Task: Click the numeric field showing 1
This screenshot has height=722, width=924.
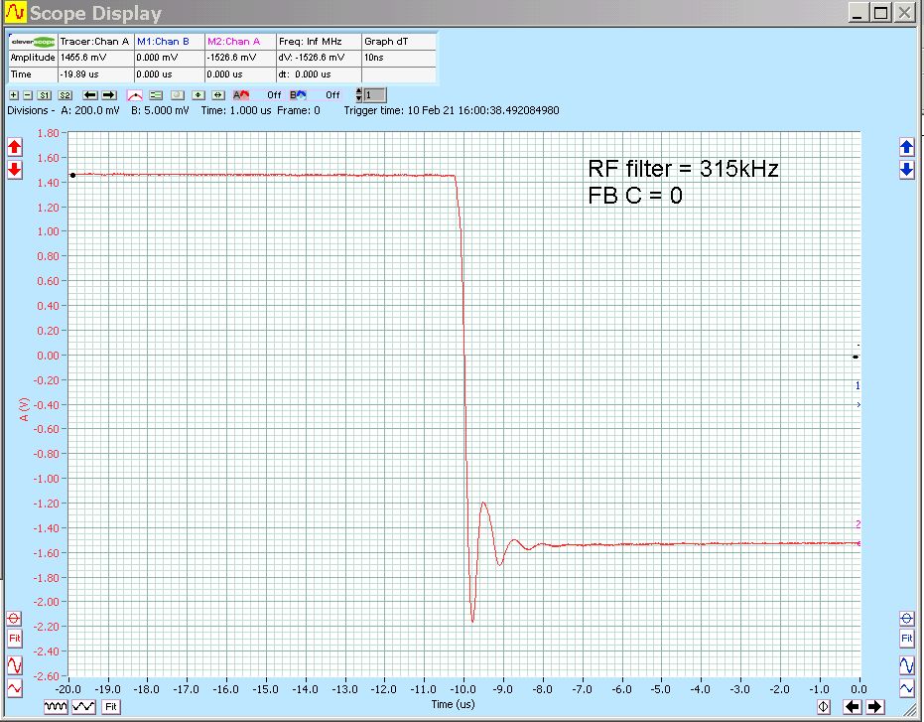Action: coord(375,95)
